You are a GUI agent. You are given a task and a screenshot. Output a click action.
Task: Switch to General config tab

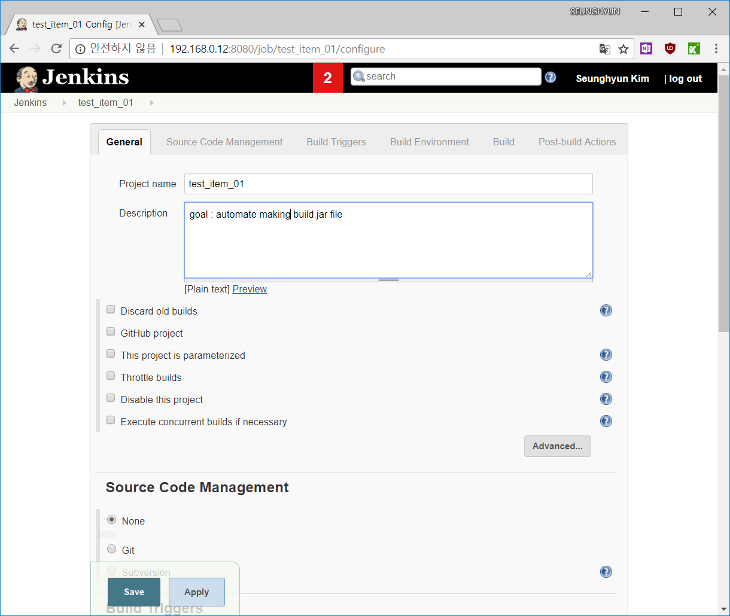(x=124, y=142)
